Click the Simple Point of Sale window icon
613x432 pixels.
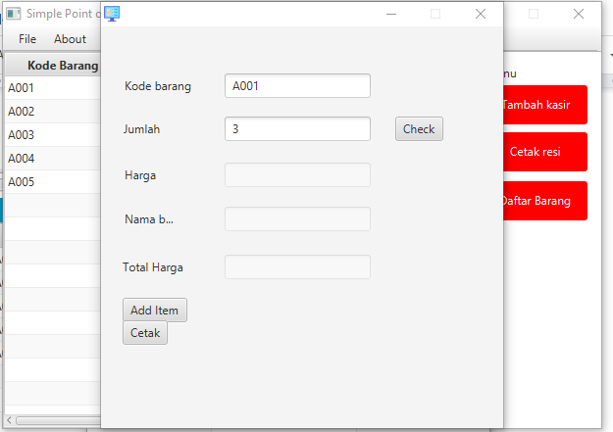[14, 14]
